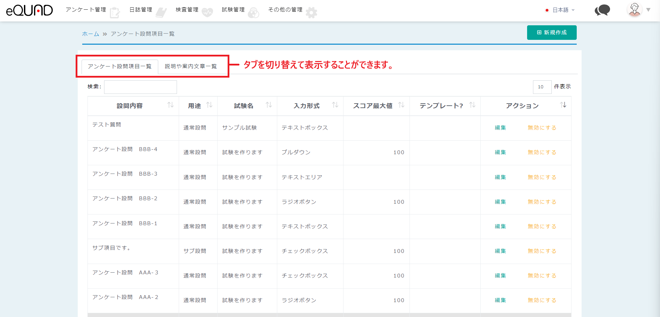
Task: Sort by 用途 column arrows
Action: point(209,105)
